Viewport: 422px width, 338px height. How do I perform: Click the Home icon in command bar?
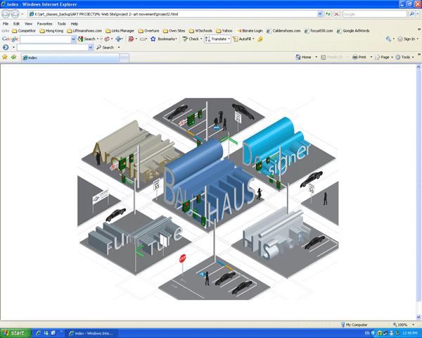(303, 57)
